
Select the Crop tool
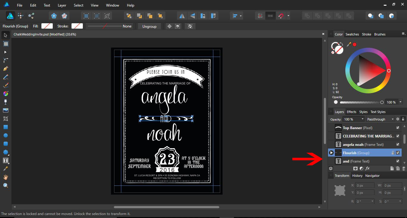point(5,119)
